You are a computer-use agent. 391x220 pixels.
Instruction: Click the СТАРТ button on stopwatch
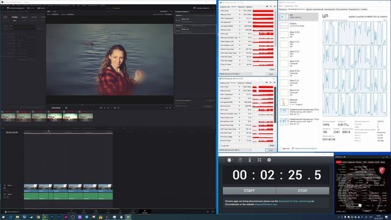click(249, 191)
